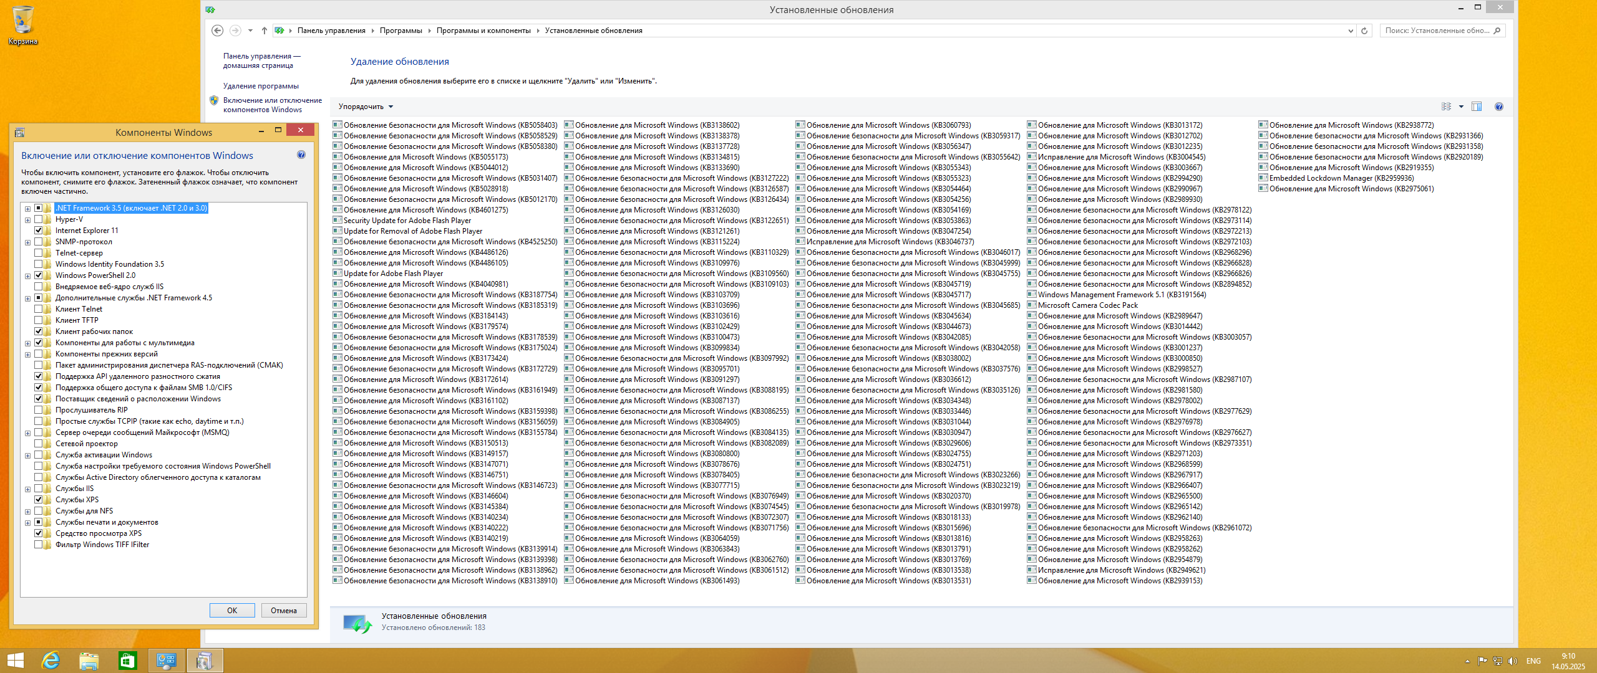This screenshot has height=673, width=1597.
Task: Open the Recycle Bin (Корзина) desktop icon
Action: point(23,25)
